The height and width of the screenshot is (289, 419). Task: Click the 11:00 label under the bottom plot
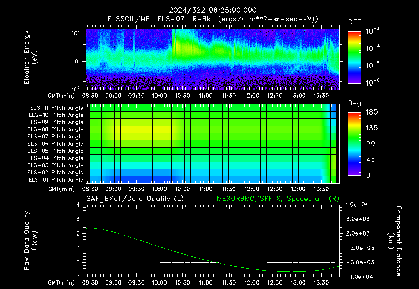click(206, 282)
